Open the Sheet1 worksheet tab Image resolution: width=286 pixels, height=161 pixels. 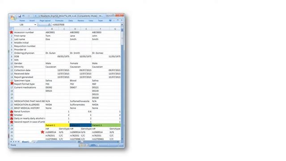click(25, 142)
